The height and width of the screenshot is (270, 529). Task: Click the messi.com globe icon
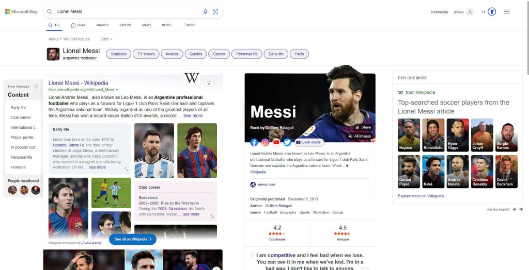(253, 184)
